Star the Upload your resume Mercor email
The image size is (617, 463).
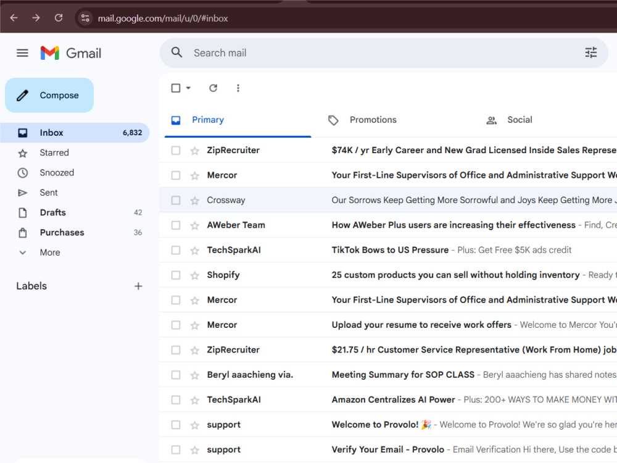tap(194, 325)
